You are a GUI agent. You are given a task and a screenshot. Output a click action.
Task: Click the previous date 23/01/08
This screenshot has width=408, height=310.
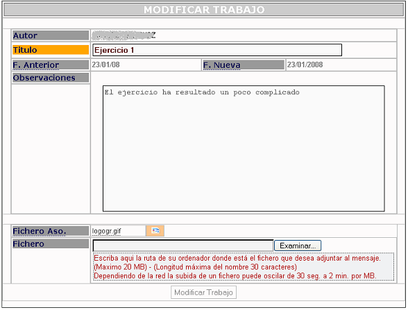click(105, 64)
